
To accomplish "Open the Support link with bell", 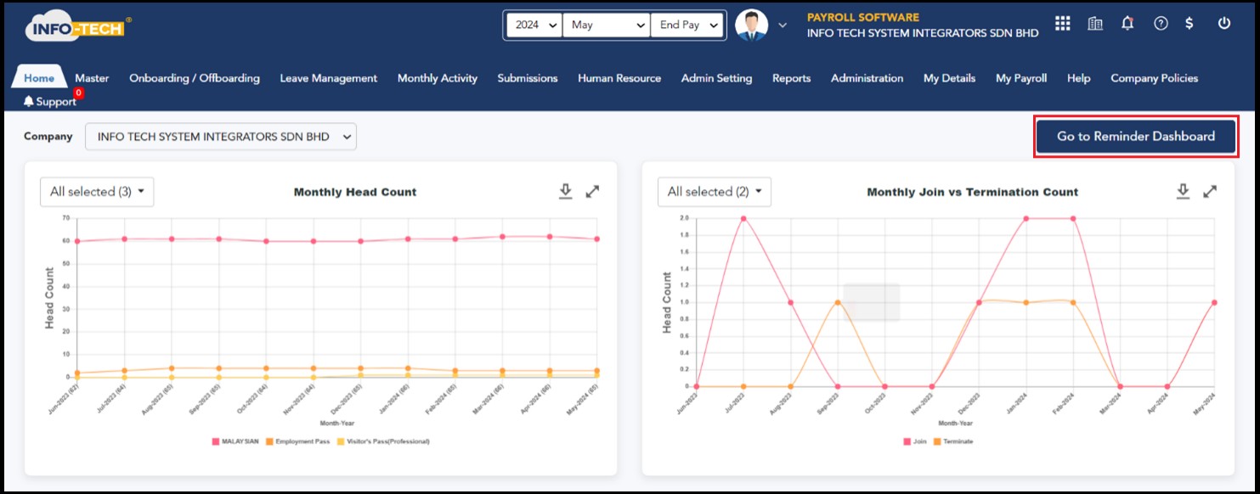I will 50,102.
